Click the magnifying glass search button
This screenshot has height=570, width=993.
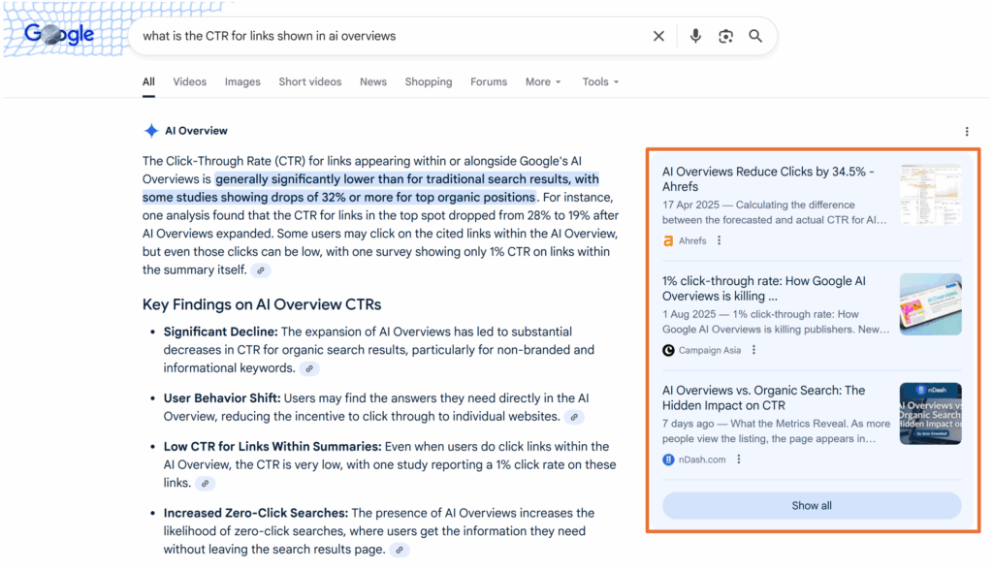coord(755,36)
